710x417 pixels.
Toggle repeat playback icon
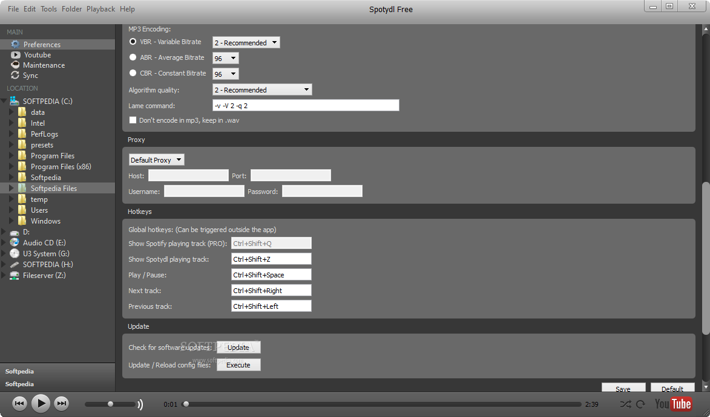[640, 404]
